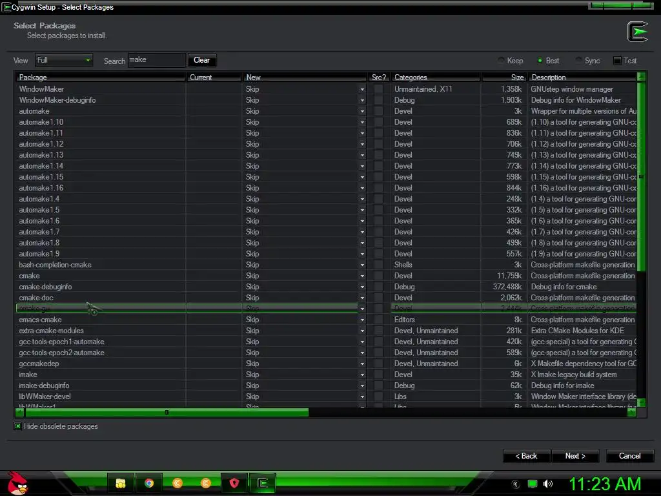
Task: Select the imake-debuginfo package
Action: pyautogui.click(x=45, y=386)
